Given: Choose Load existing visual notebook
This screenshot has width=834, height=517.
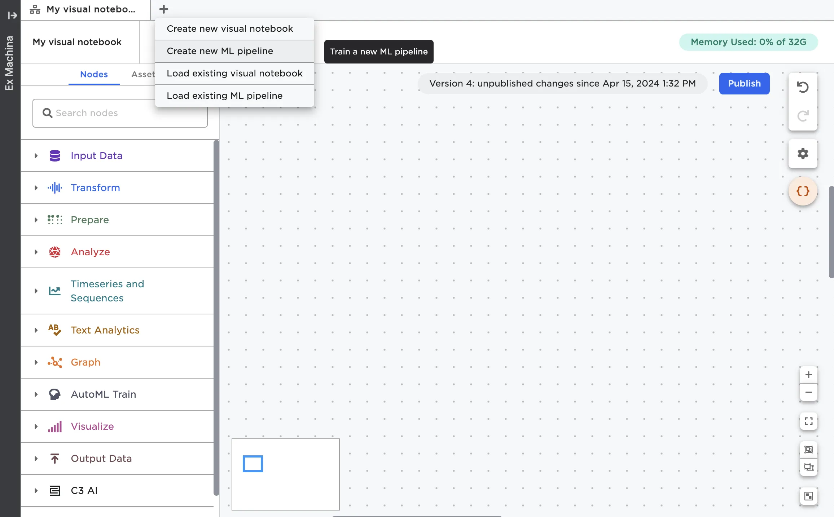Looking at the screenshot, I should [x=234, y=74].
